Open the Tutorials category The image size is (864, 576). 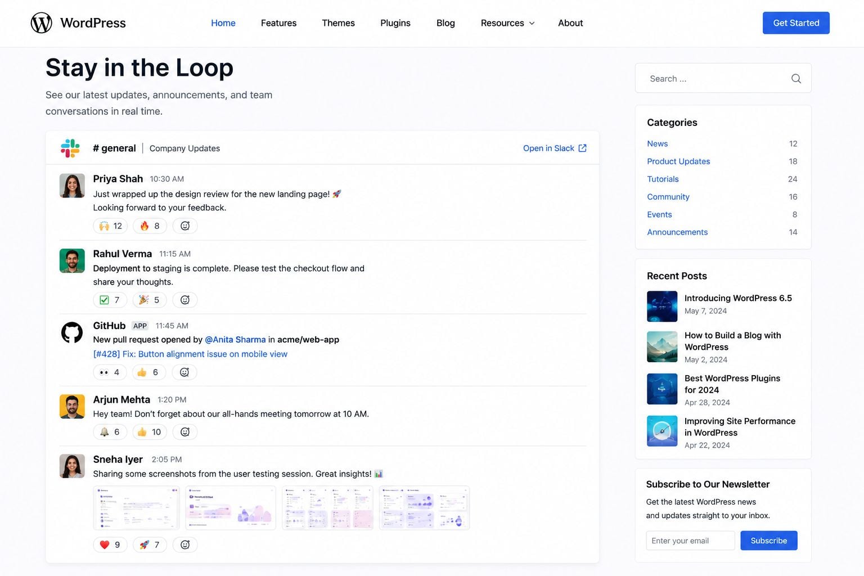click(663, 179)
